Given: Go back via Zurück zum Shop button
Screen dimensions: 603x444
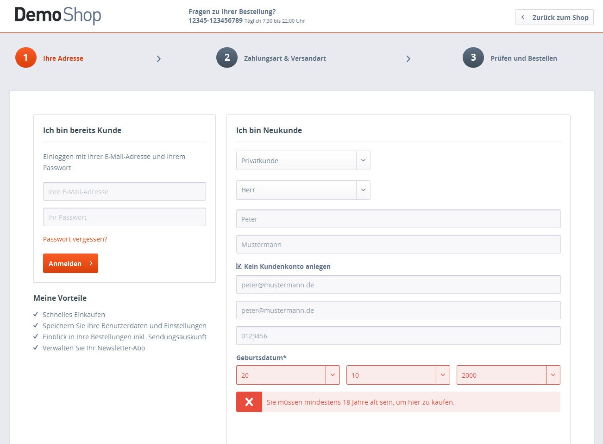Looking at the screenshot, I should 554,17.
